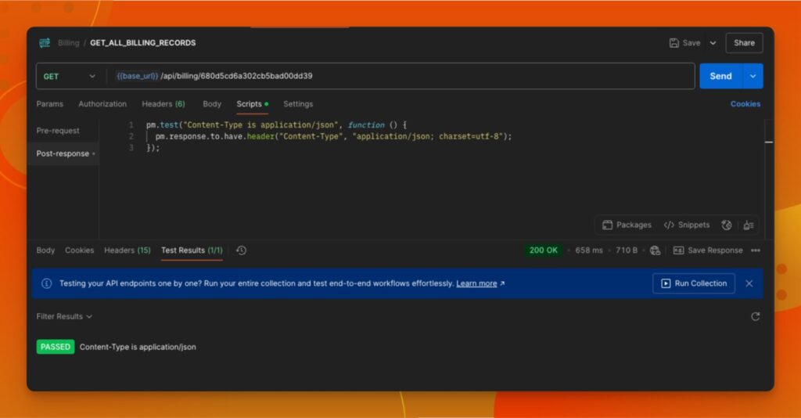
Task: Click the info icon in the banner
Action: 46,283
